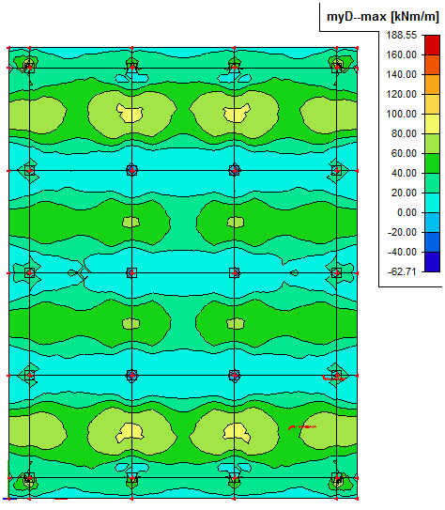445x510 pixels.
Task: Click the orange 120.00 legend swatch
Action: pyautogui.click(x=432, y=85)
